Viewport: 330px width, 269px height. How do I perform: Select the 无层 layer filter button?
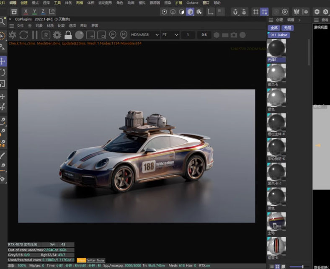pyautogui.click(x=287, y=28)
